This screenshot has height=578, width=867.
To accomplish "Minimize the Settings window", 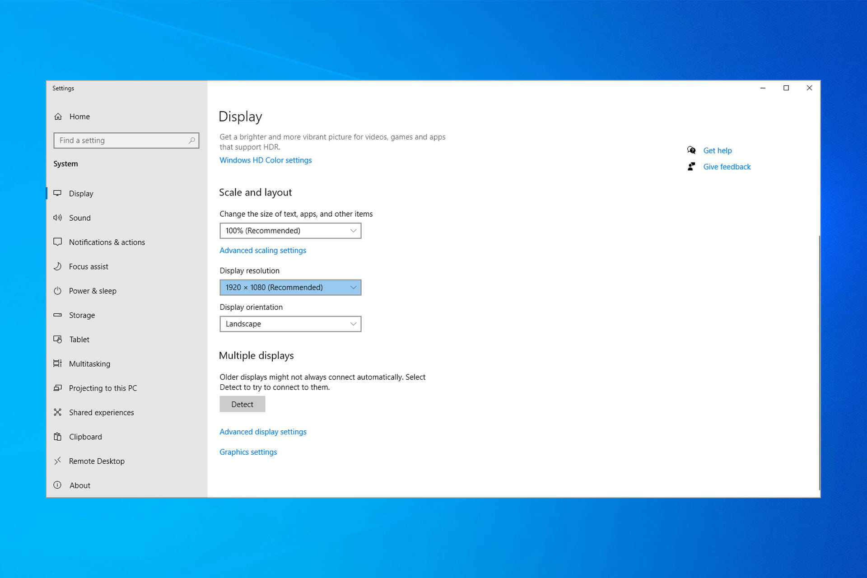I will point(763,88).
